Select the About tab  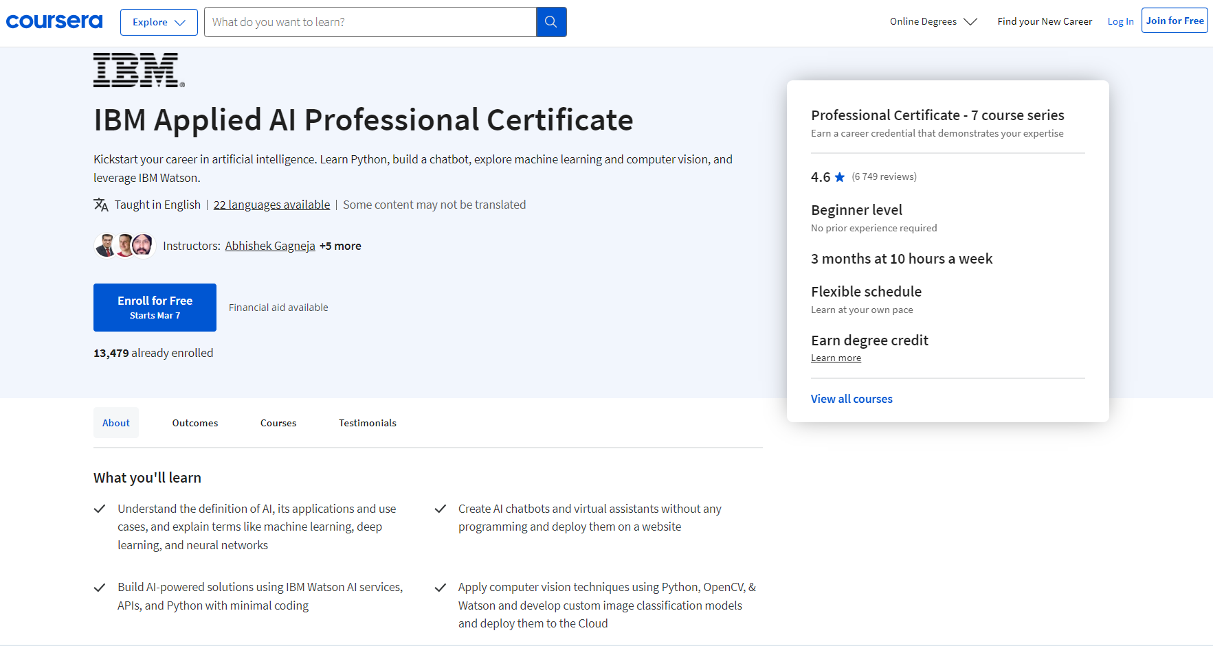116,423
